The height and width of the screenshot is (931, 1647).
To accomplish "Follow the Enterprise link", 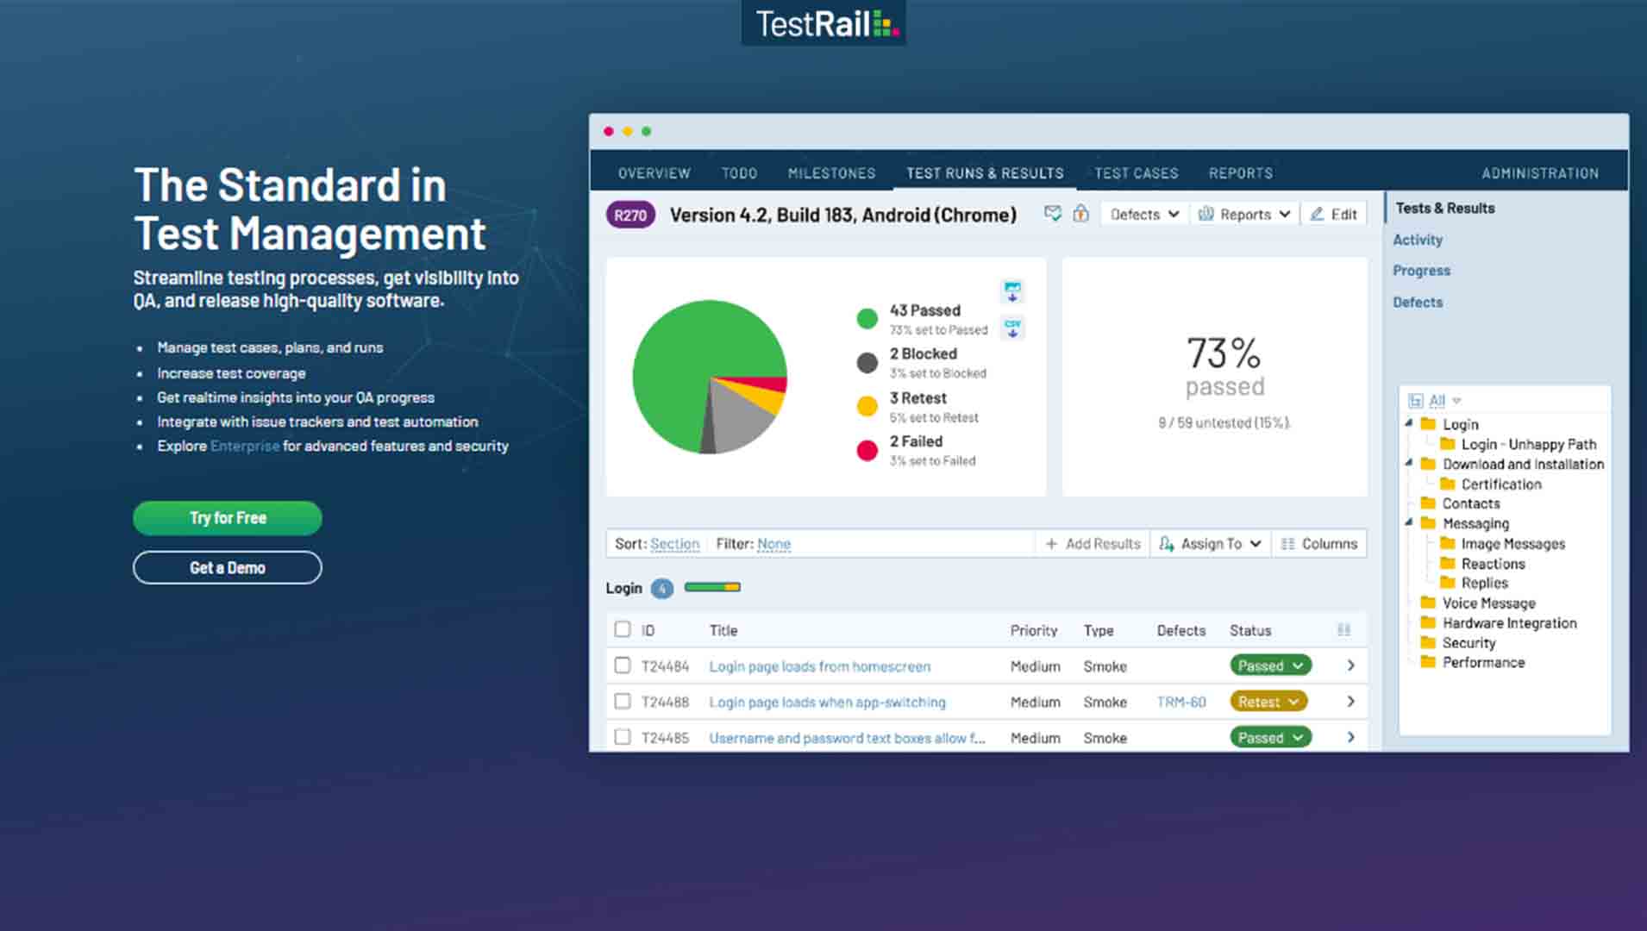I will pos(245,446).
